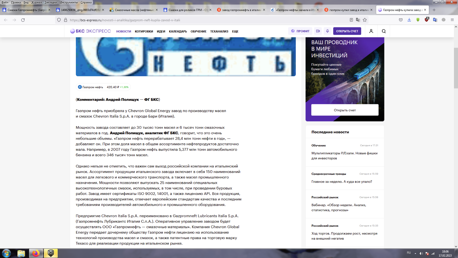
Task: Open ОБУЧЕНИЕ section in site nav
Action: [198, 32]
